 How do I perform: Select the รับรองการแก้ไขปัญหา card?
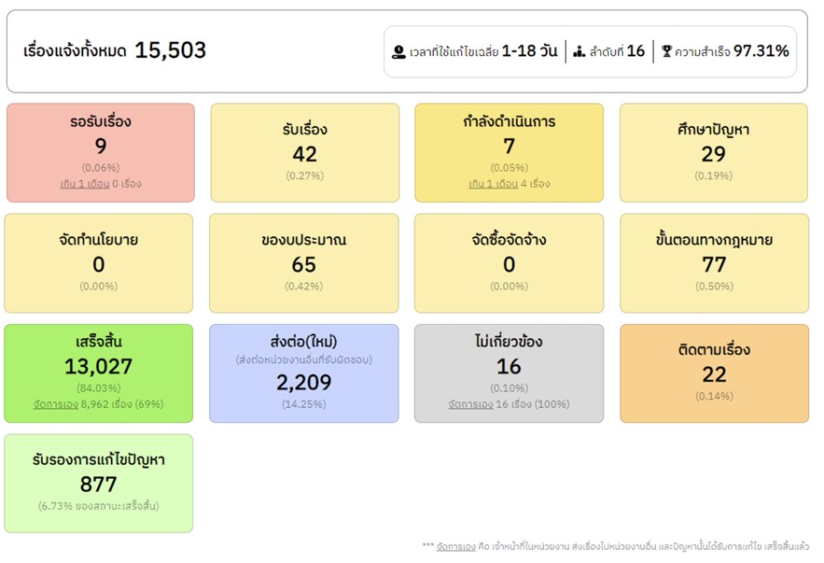point(99,483)
